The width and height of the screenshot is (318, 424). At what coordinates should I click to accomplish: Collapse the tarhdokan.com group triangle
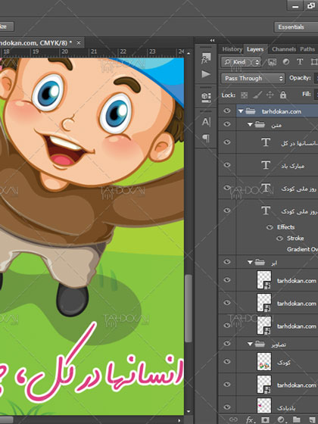tap(241, 111)
